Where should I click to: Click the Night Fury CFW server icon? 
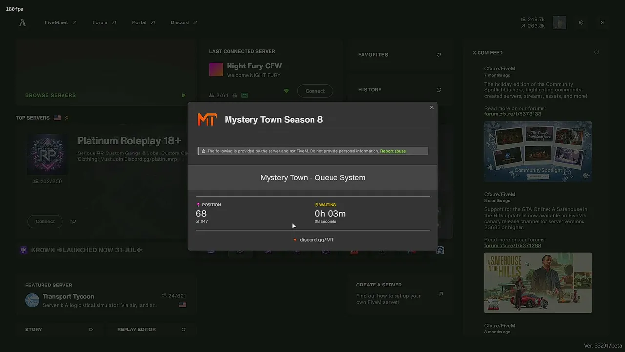click(x=216, y=69)
